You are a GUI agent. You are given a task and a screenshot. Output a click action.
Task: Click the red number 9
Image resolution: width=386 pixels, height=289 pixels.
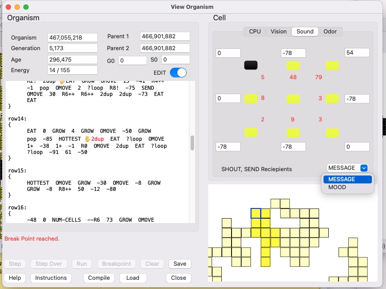292,119
